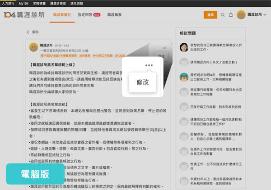
Task: Open the question 想從事行銷產業
Action: pyautogui.click(x=216, y=92)
